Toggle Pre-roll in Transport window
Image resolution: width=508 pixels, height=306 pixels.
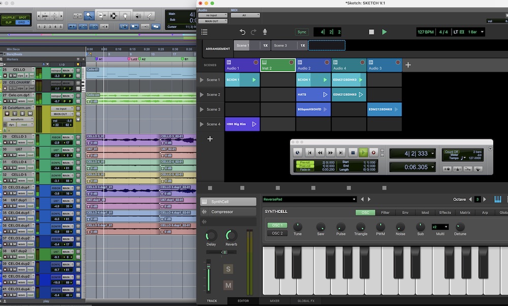[305, 162]
